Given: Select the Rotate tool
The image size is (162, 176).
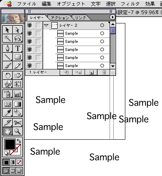Looking at the screenshot, I should click(x=8, y=75).
